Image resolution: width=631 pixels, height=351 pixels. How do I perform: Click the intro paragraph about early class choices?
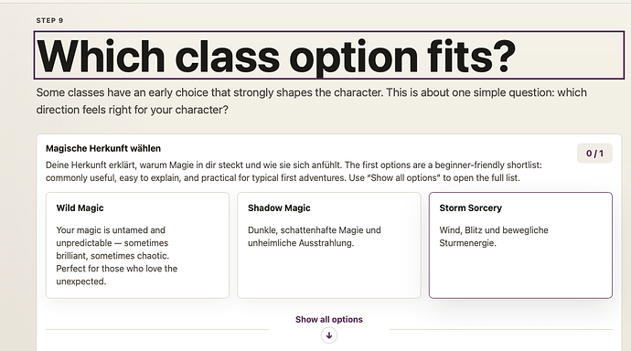[312, 101]
